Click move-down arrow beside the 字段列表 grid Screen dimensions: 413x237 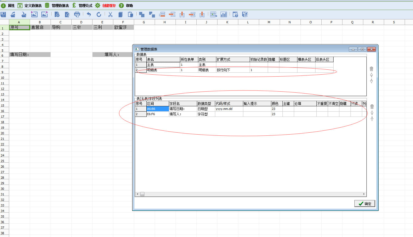(372, 119)
